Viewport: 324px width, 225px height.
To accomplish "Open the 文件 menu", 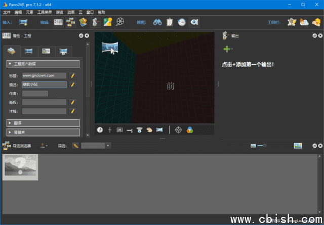I will point(7,12).
